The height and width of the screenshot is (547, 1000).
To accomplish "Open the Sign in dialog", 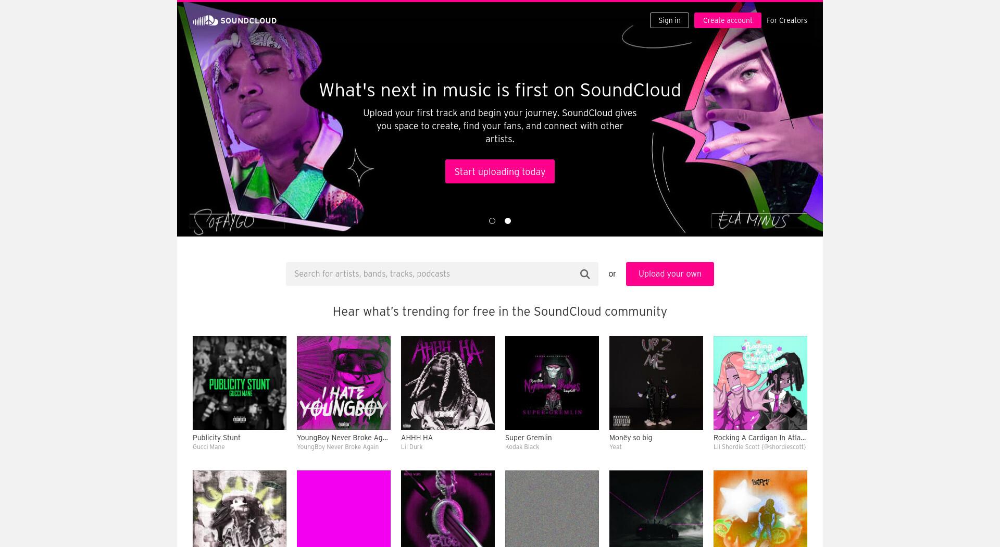I will [669, 20].
